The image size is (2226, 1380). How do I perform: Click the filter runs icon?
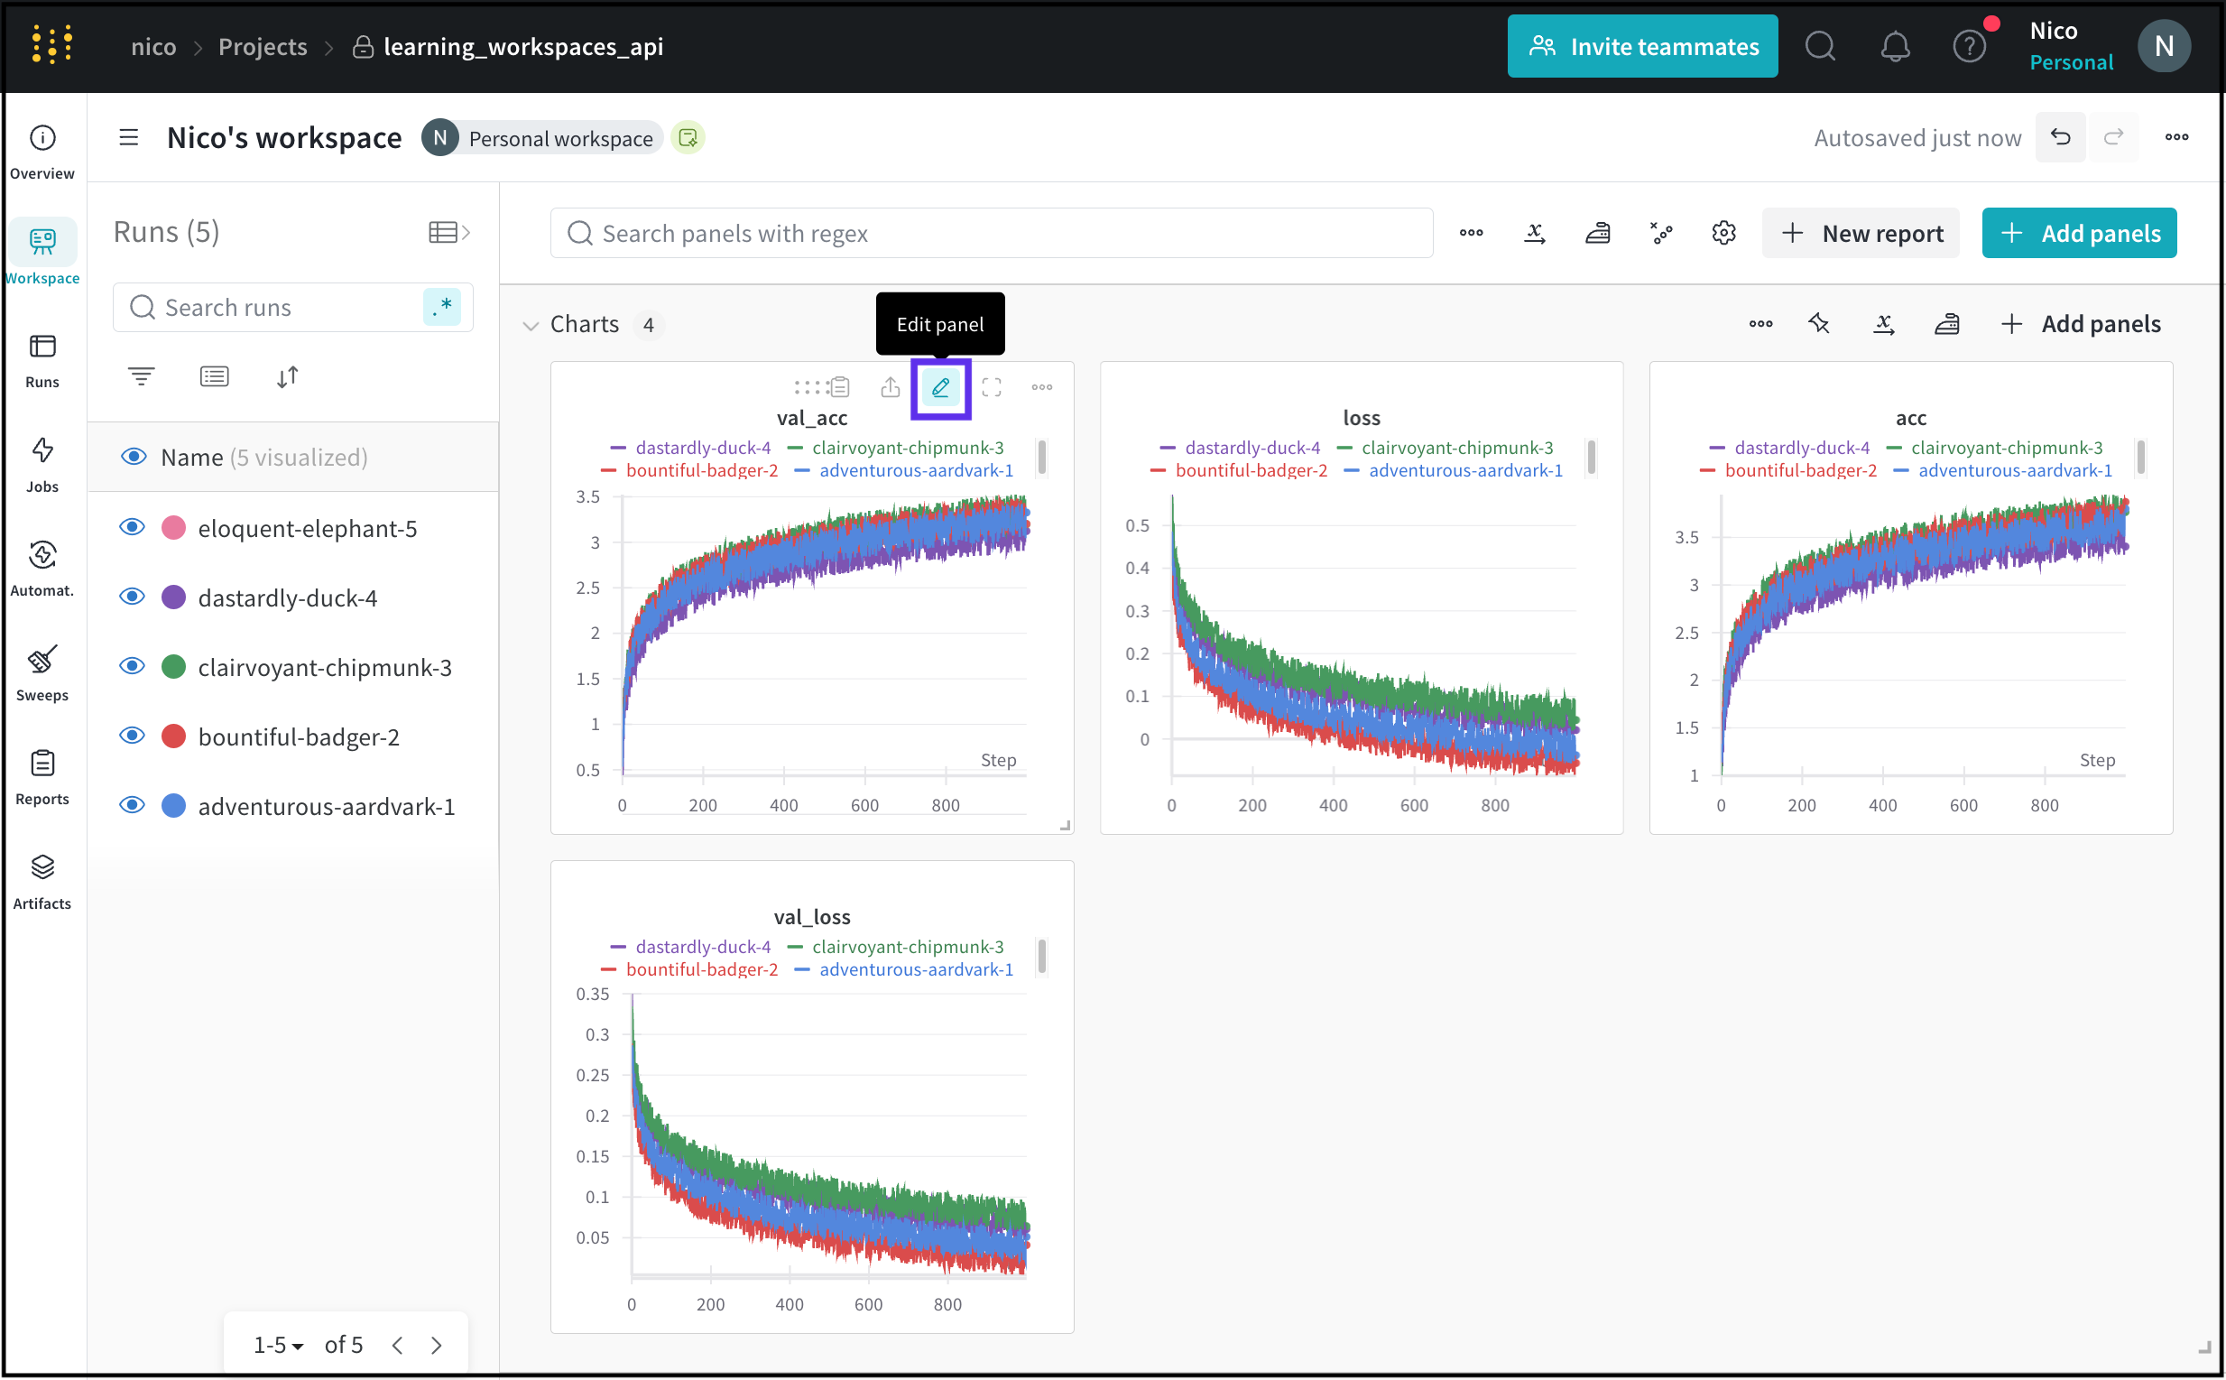click(x=141, y=376)
